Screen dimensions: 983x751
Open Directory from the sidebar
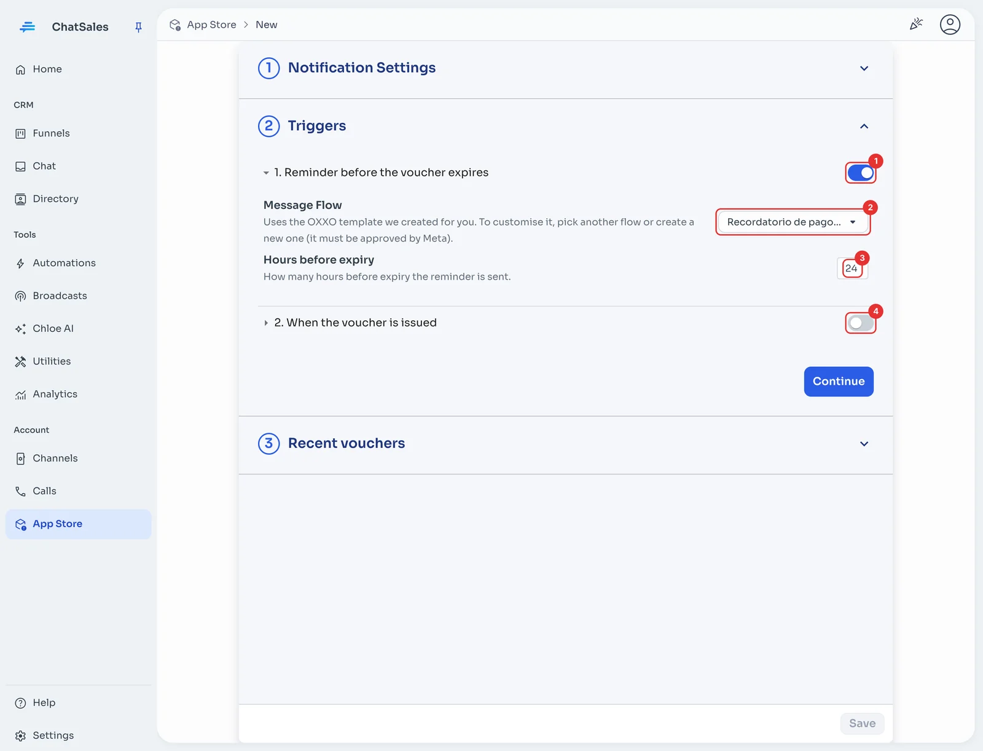pos(79,199)
